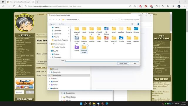Select the 3D Objects folder
This screenshot has width=188, height=106.
106,31
